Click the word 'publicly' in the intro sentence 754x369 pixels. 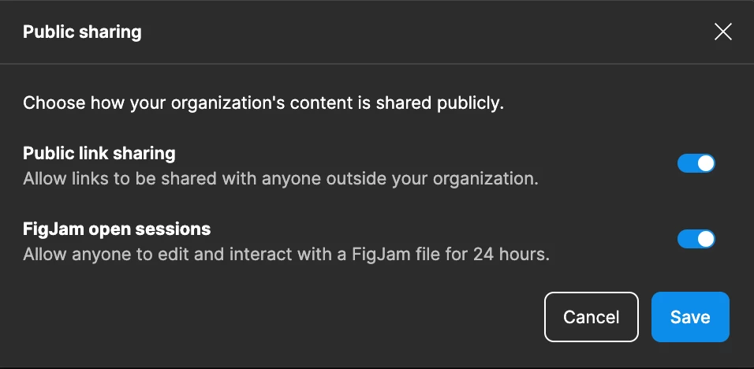coord(468,104)
